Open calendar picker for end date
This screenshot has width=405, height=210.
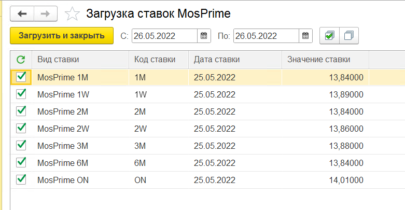(305, 36)
